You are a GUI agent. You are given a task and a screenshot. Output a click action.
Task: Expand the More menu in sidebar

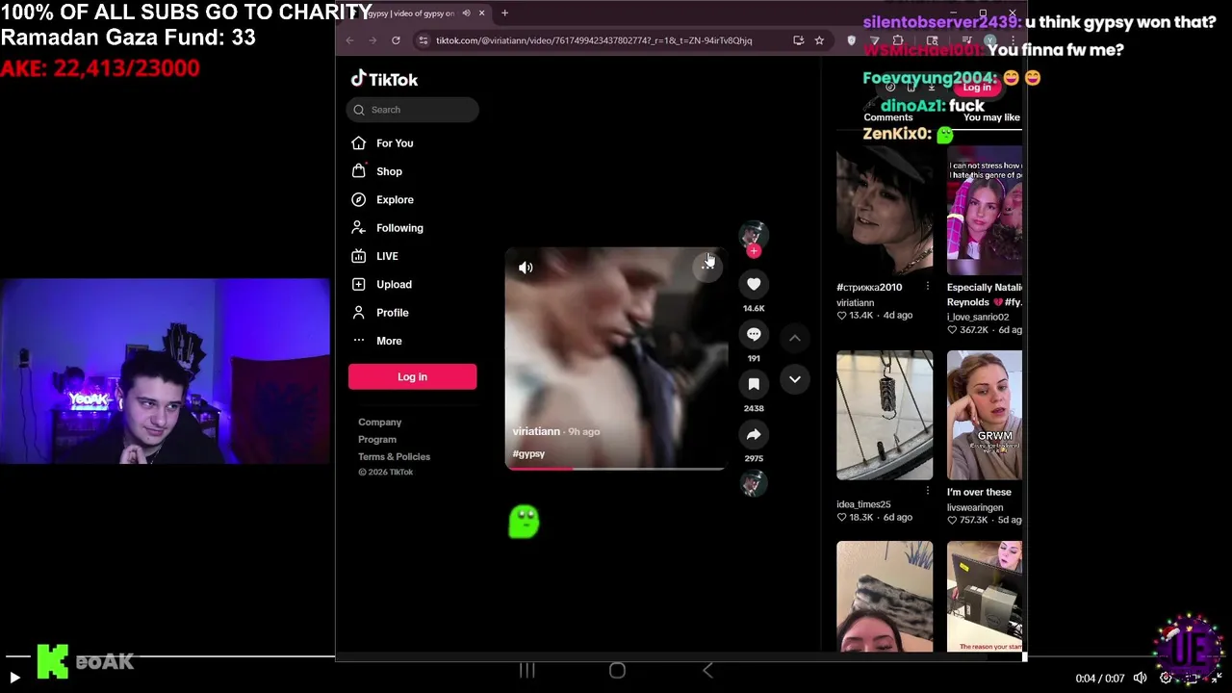pyautogui.click(x=389, y=341)
